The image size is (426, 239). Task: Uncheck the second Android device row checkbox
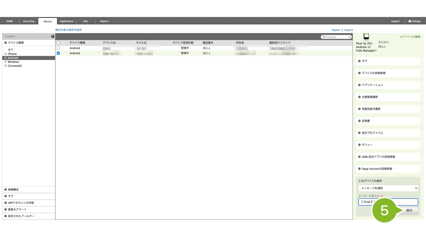click(58, 53)
